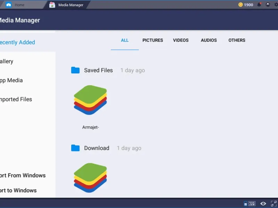Open the keyboard controls icon
278x208 pixels.
point(252,204)
